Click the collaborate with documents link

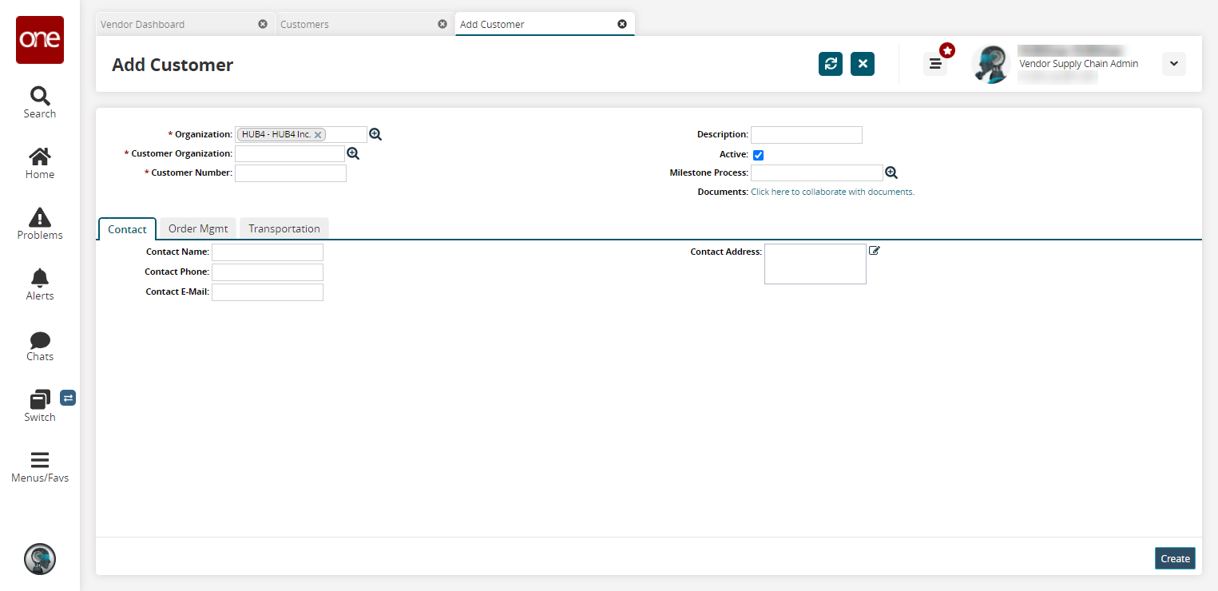coord(832,192)
